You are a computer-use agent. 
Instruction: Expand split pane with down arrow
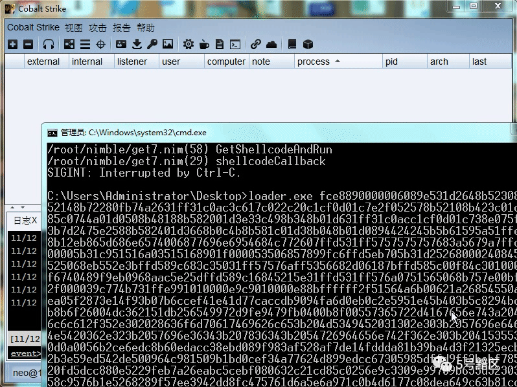[x=23, y=208]
